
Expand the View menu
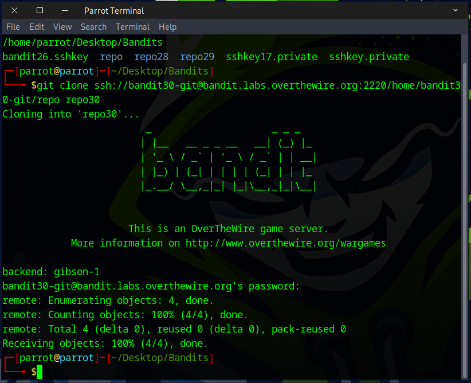coord(62,27)
